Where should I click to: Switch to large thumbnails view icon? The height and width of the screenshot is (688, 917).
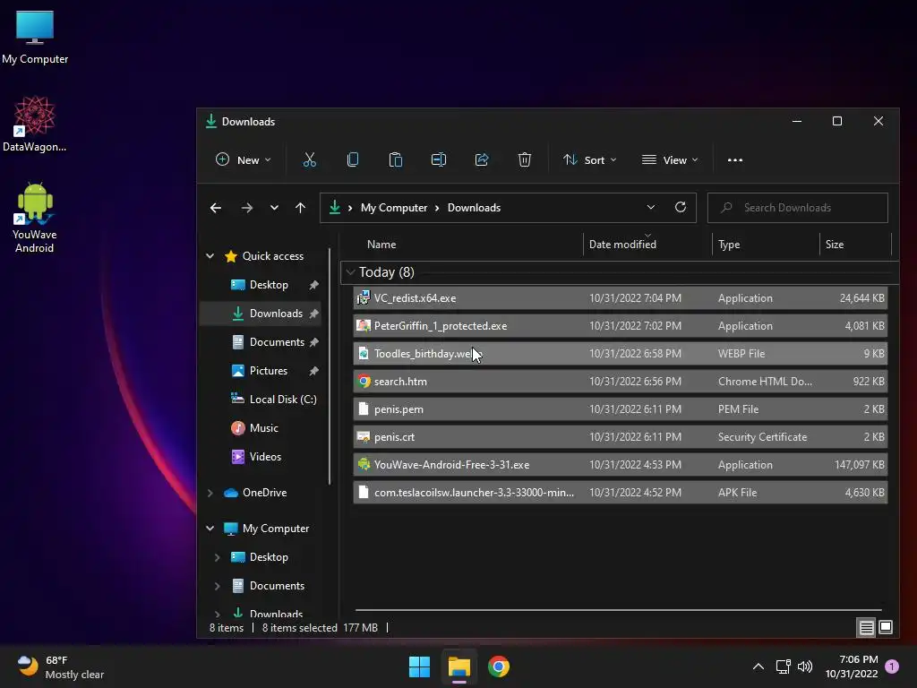[886, 627]
